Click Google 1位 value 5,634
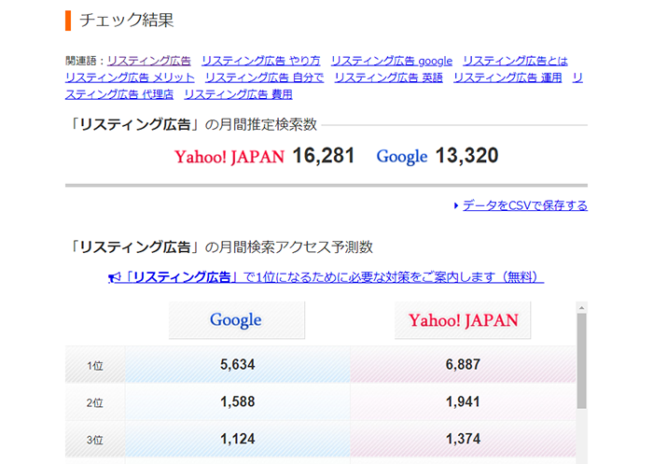Image resolution: width=653 pixels, height=464 pixels. (x=237, y=364)
